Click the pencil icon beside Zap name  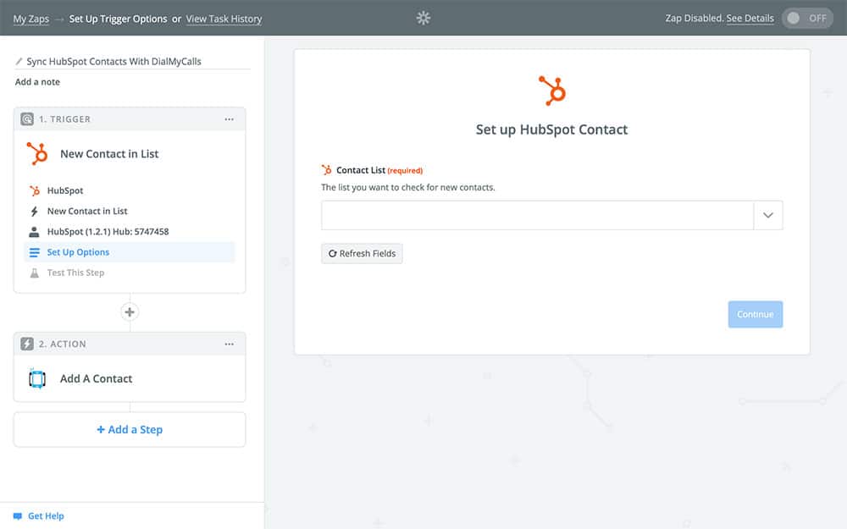coord(19,62)
